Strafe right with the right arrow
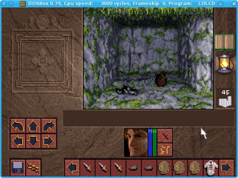 click(48, 141)
